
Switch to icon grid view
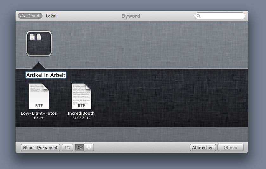[80, 147]
